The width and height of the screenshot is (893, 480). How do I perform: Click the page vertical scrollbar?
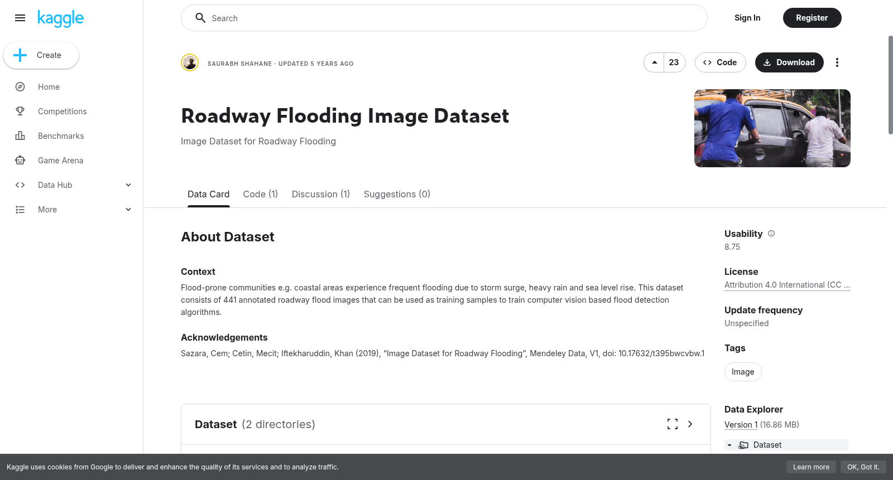click(890, 85)
